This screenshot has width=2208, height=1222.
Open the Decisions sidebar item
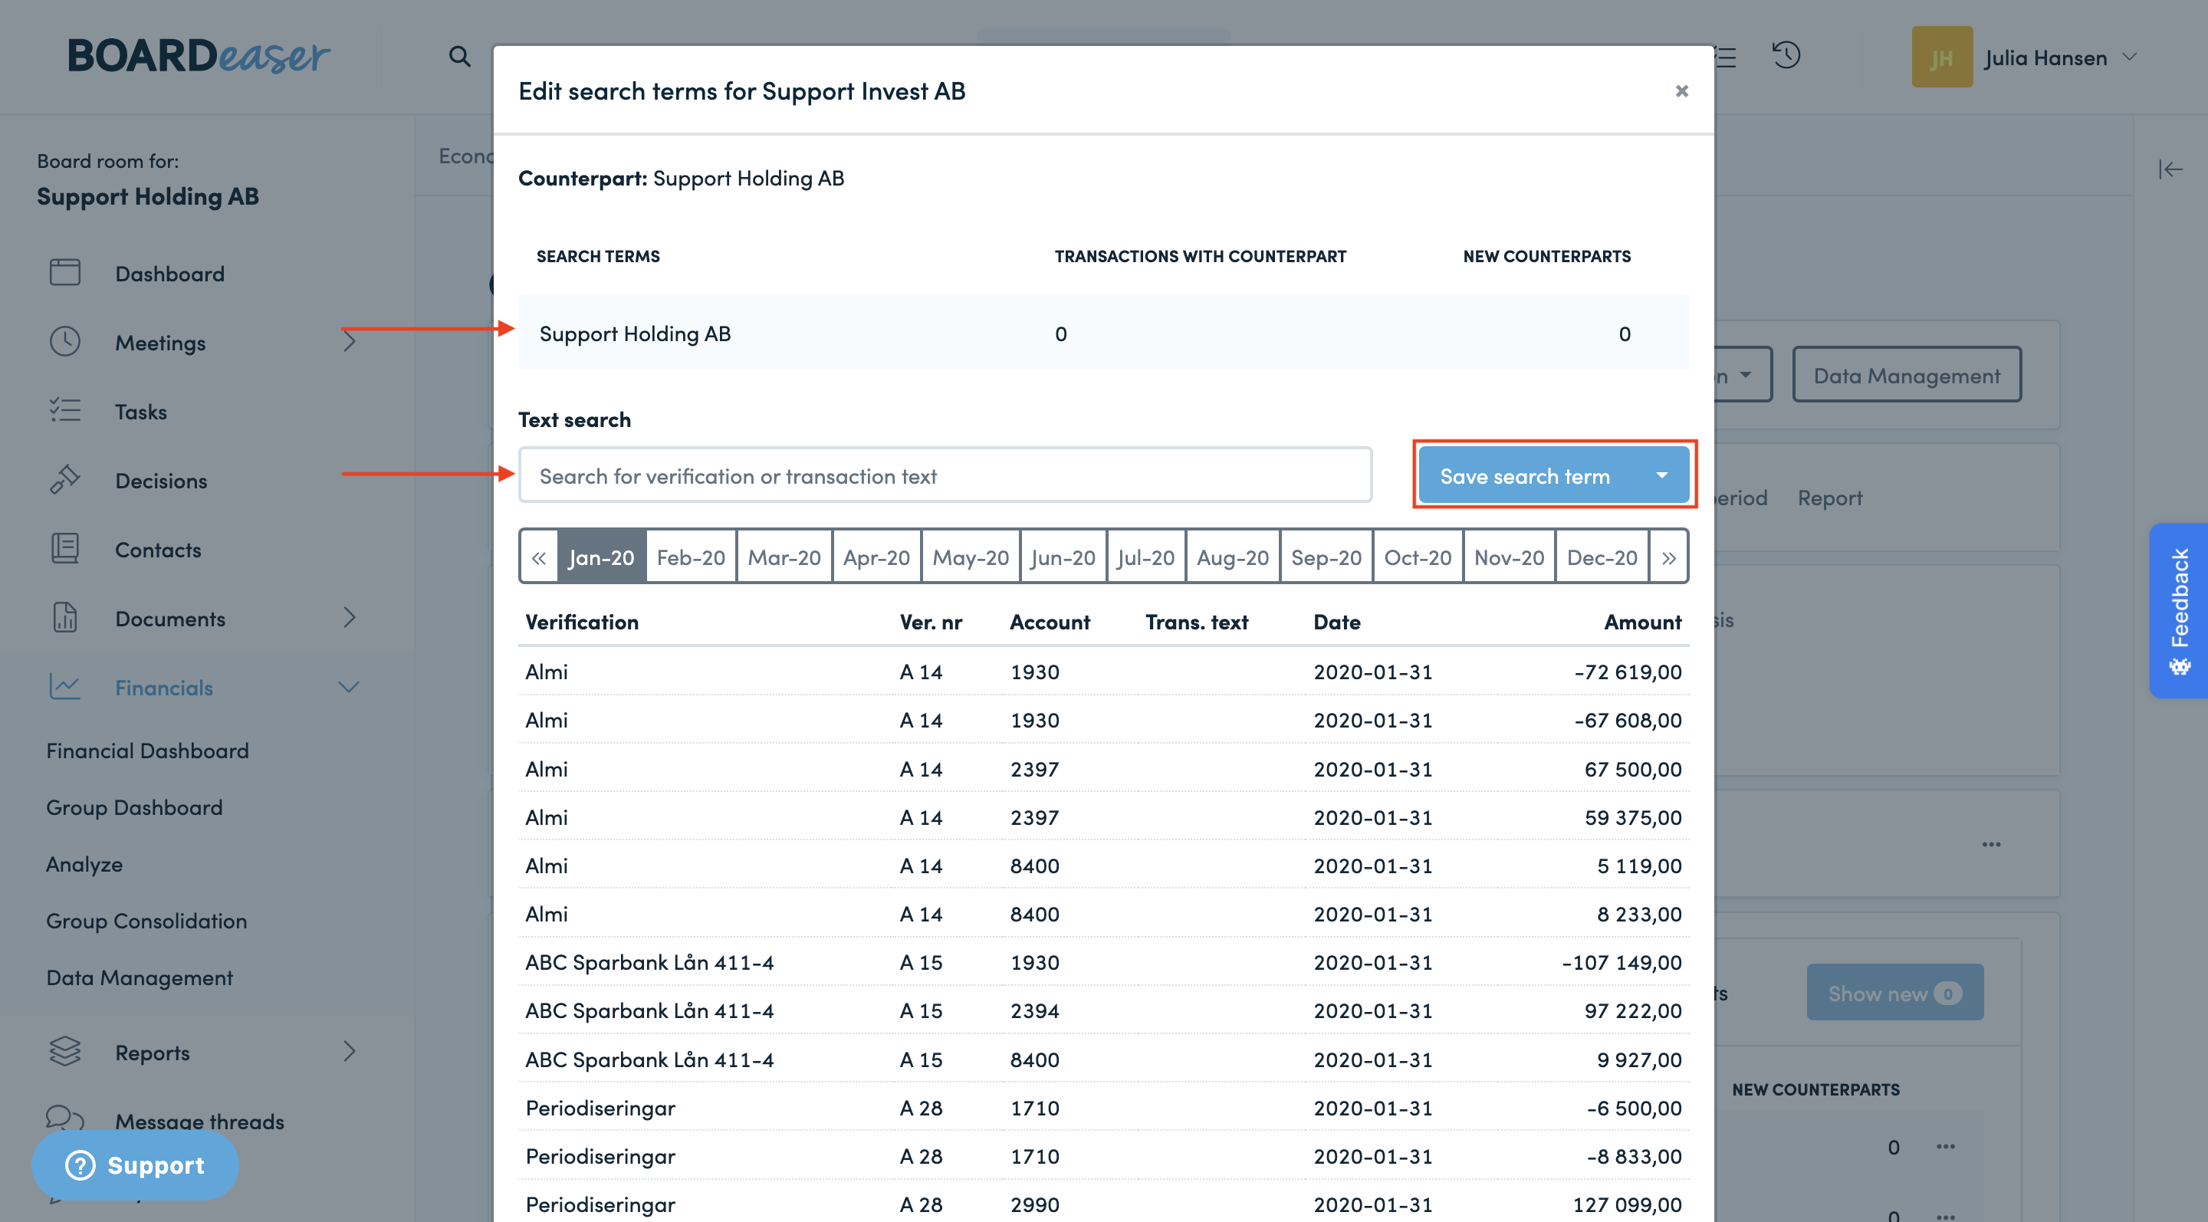click(x=161, y=480)
